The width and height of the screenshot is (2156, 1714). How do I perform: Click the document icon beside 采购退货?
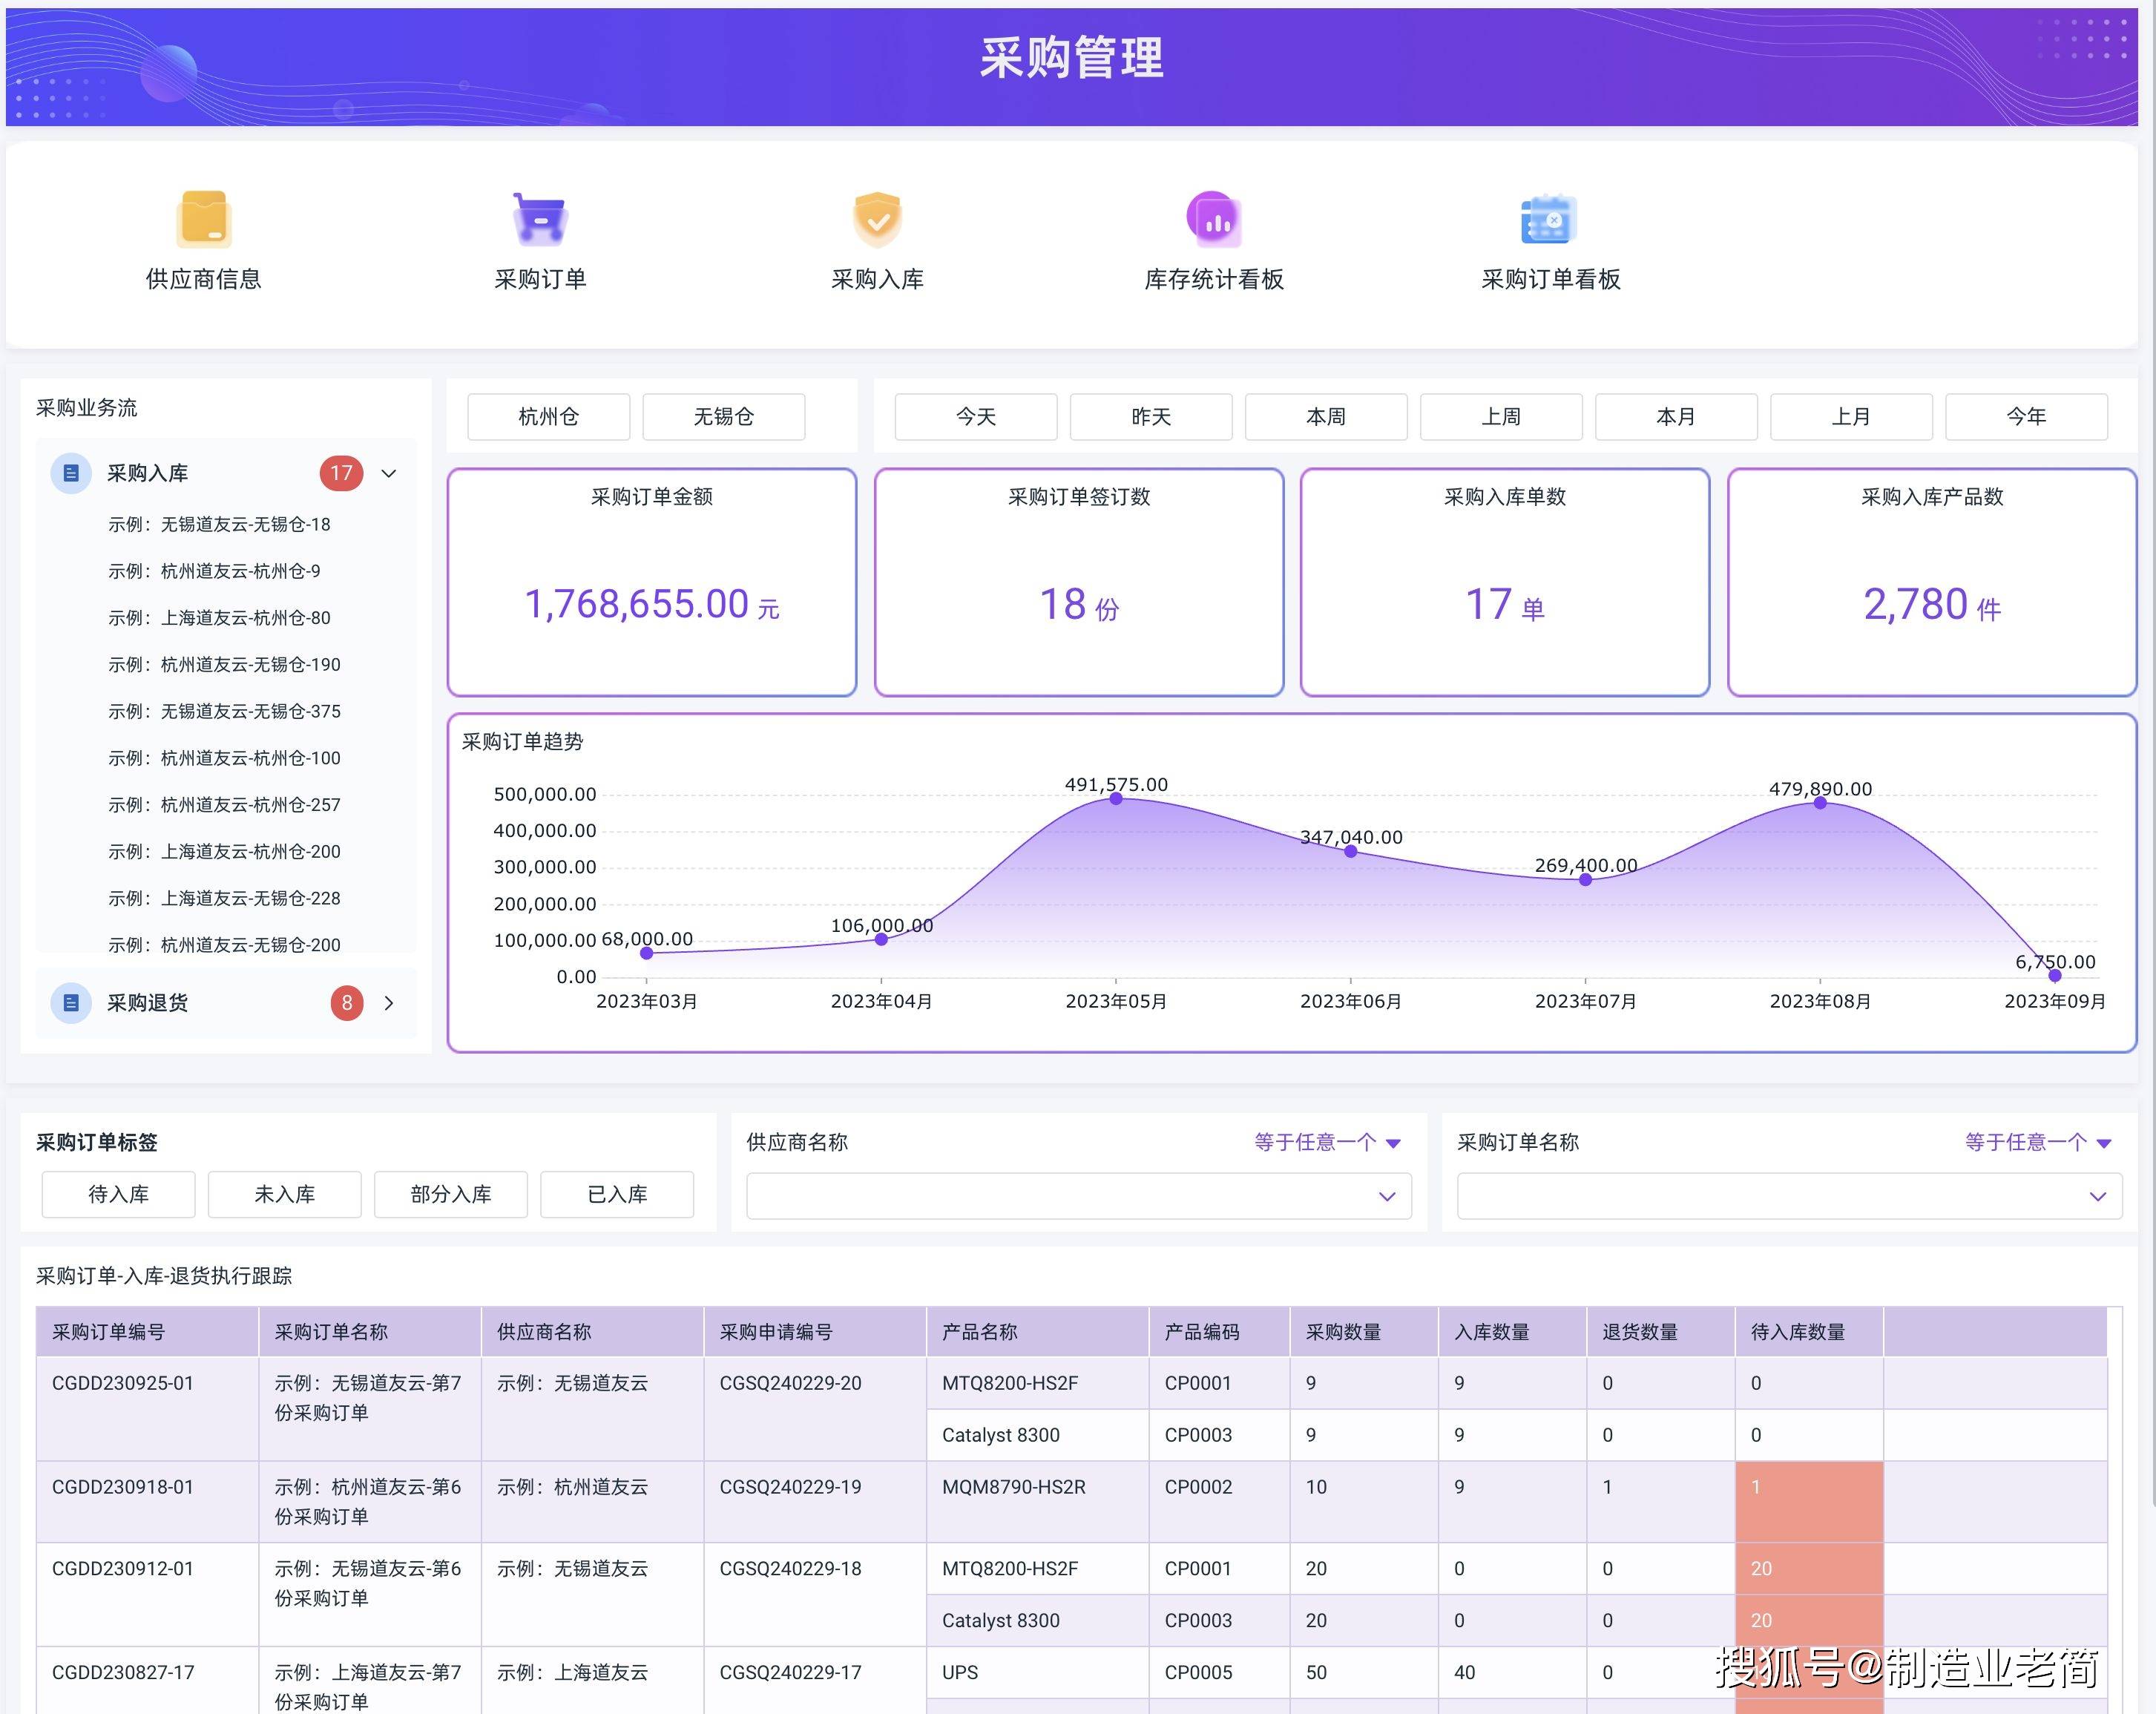71,1002
